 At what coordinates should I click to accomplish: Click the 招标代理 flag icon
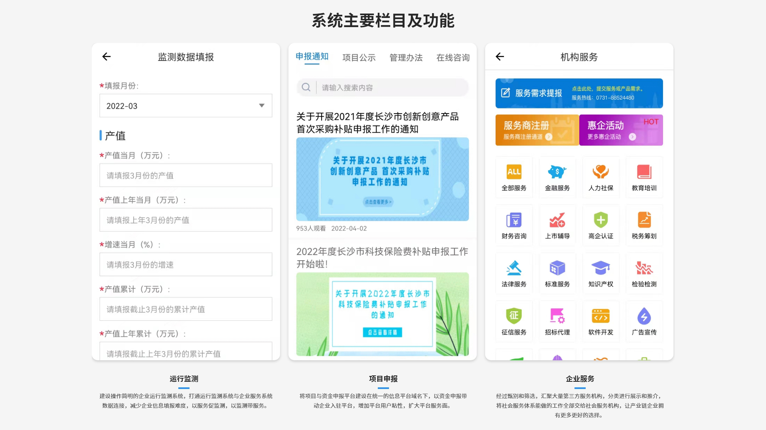coord(557,316)
